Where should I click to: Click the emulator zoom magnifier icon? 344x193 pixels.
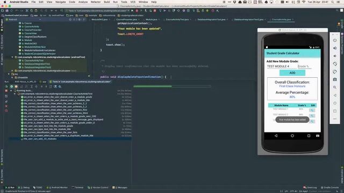click(335, 87)
